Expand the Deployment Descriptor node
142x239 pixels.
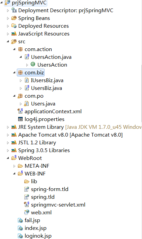(8, 10)
